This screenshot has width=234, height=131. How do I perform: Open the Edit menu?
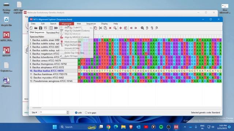pyautogui.click(x=43, y=24)
